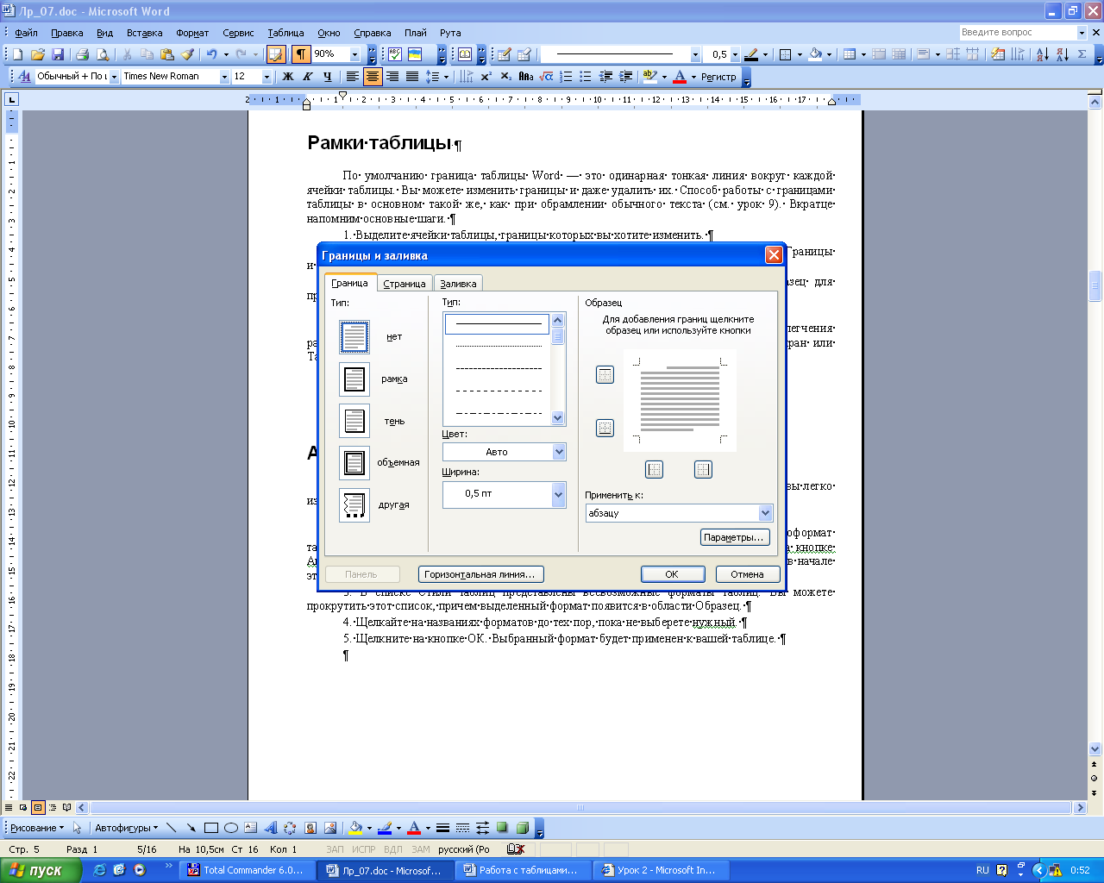The height and width of the screenshot is (883, 1104).
Task: Select the объемная border type
Action: [354, 463]
